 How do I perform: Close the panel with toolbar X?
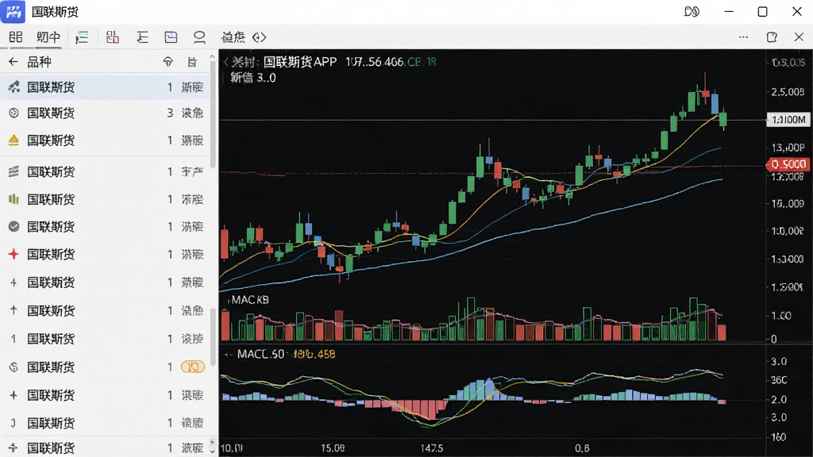click(799, 36)
